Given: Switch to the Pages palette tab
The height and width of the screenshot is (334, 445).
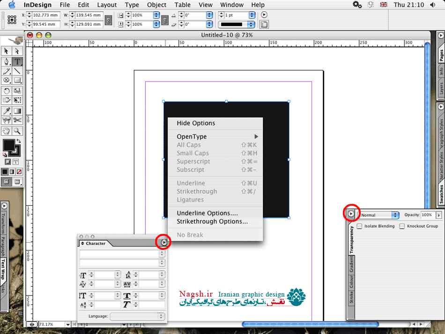Looking at the screenshot, I should click(x=441, y=56).
